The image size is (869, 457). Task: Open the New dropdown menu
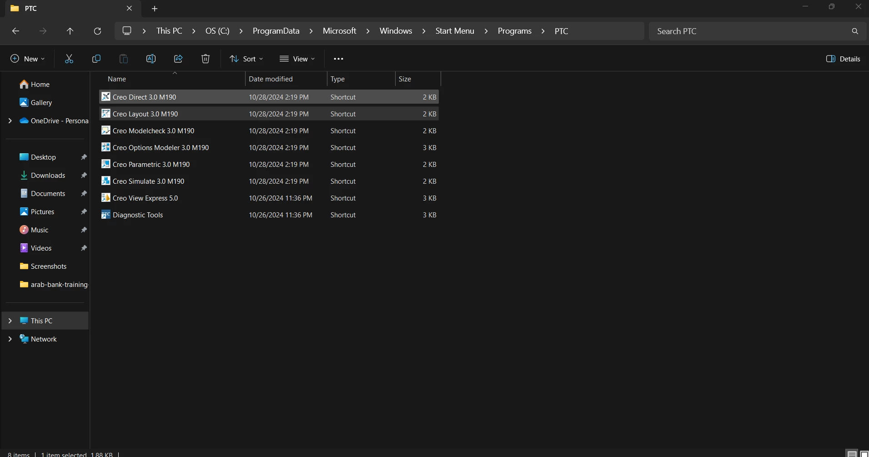point(28,59)
